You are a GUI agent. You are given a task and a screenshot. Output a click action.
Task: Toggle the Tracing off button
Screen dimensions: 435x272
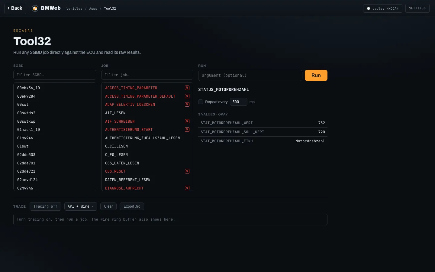tap(45, 206)
